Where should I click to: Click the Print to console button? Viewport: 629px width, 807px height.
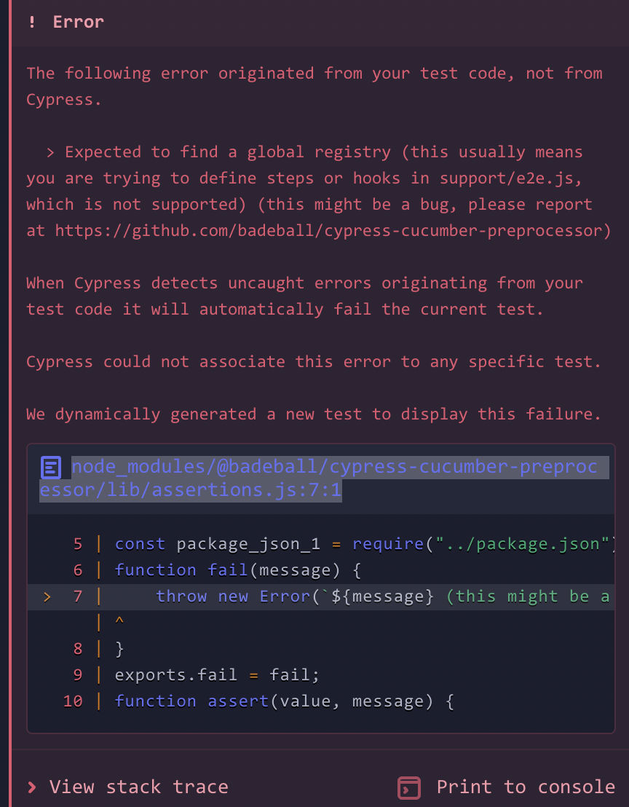pyautogui.click(x=524, y=787)
